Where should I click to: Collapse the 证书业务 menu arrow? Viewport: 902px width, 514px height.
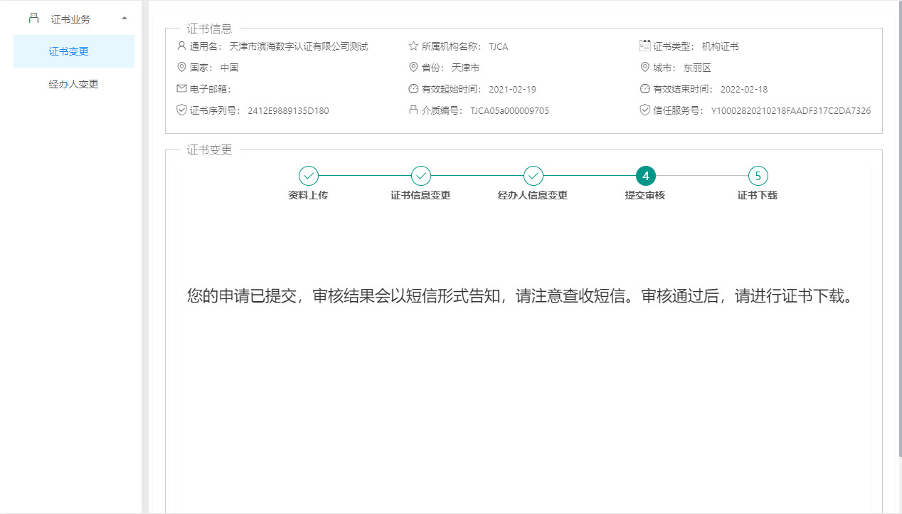click(x=125, y=18)
